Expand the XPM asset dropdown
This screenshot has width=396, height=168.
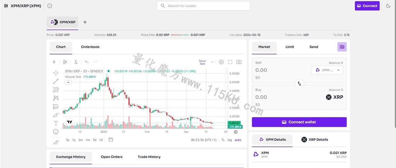327,70
